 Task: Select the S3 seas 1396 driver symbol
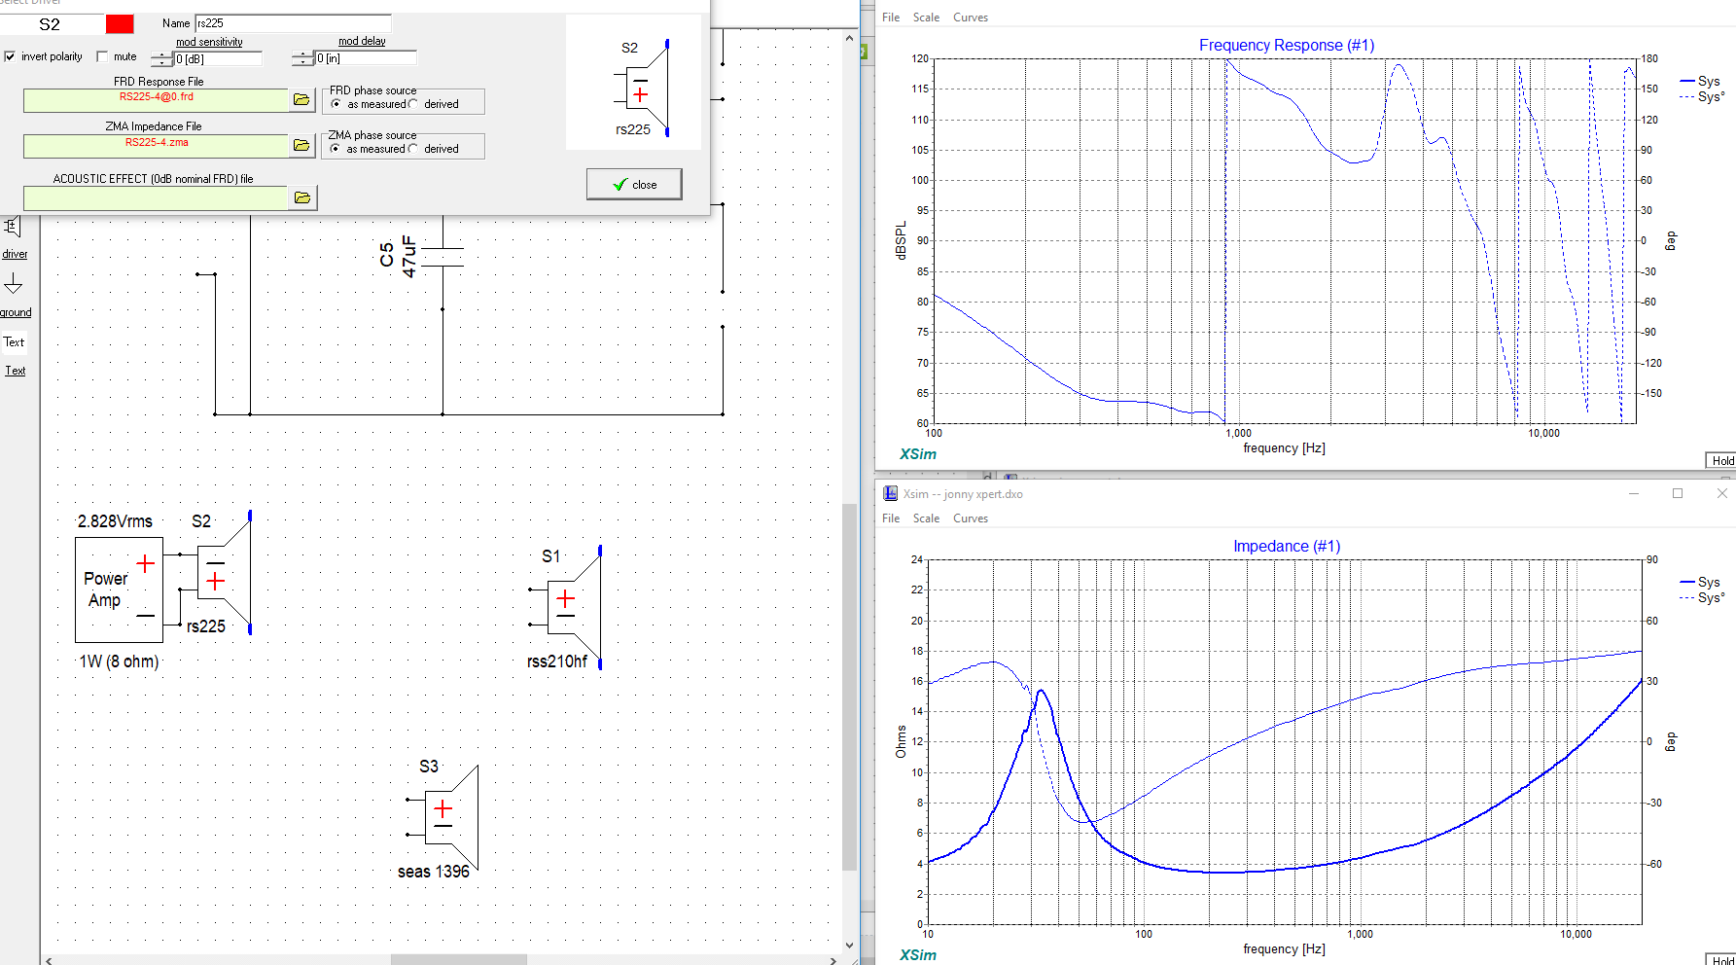coord(443,818)
